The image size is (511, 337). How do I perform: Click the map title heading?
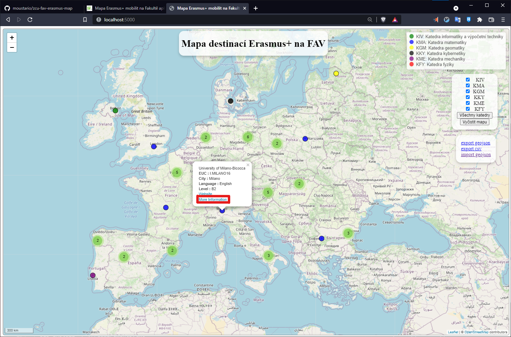coord(253,44)
